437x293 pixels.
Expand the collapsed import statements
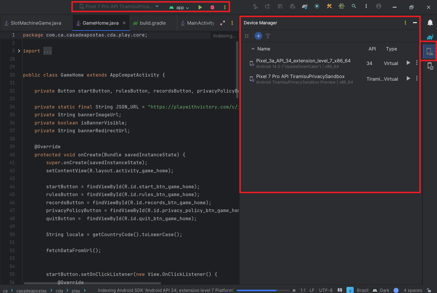click(47, 51)
